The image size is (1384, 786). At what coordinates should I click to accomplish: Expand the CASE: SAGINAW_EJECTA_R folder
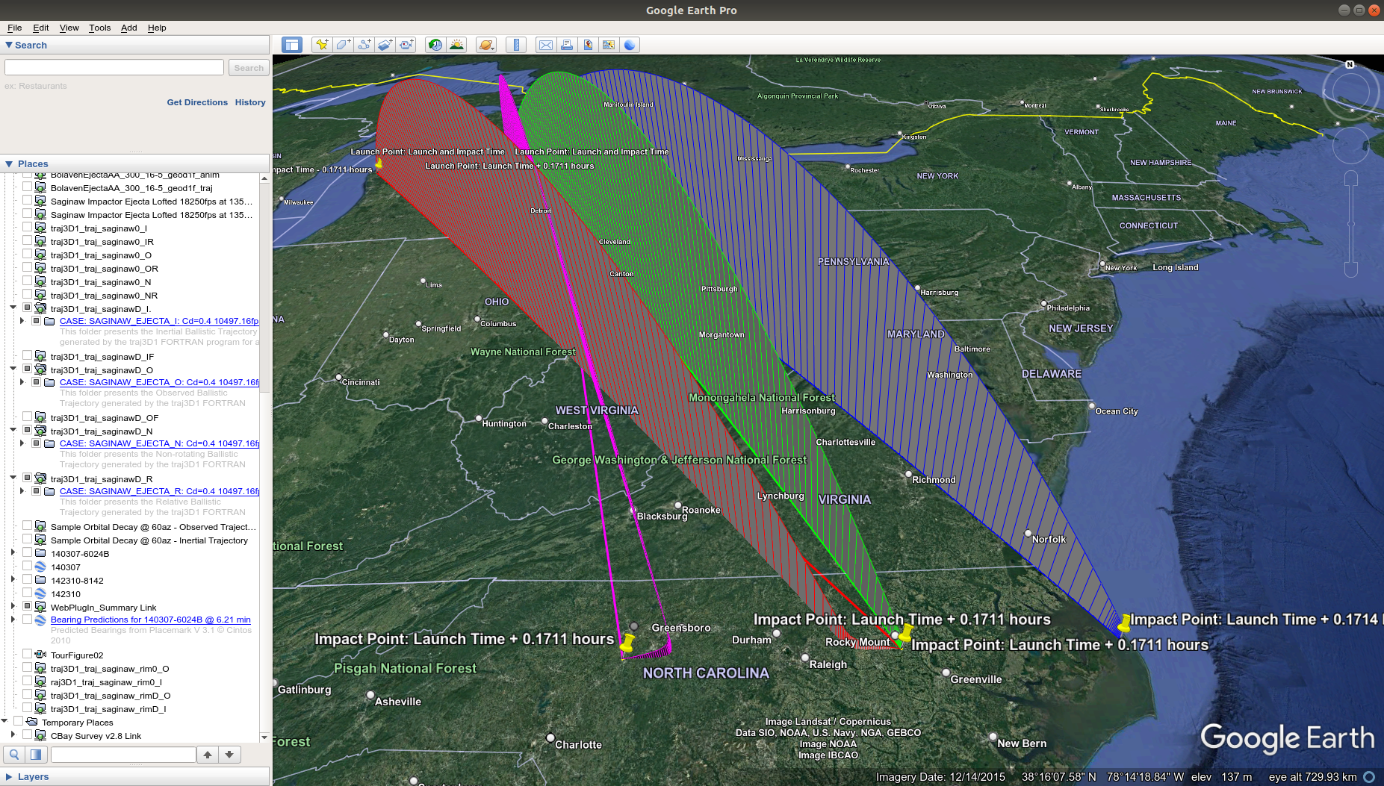[22, 490]
